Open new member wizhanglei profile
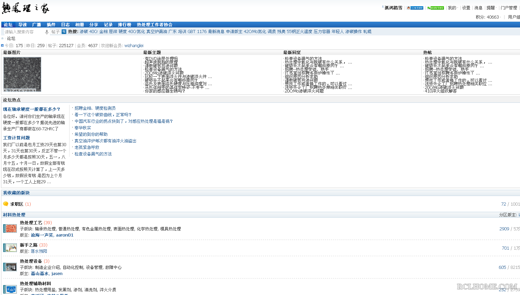520x295 pixels. (134, 45)
